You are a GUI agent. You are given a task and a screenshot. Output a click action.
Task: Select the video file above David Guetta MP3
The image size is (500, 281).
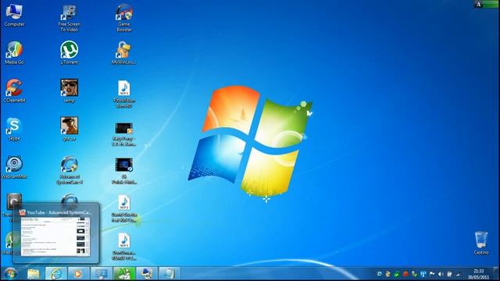(124, 171)
